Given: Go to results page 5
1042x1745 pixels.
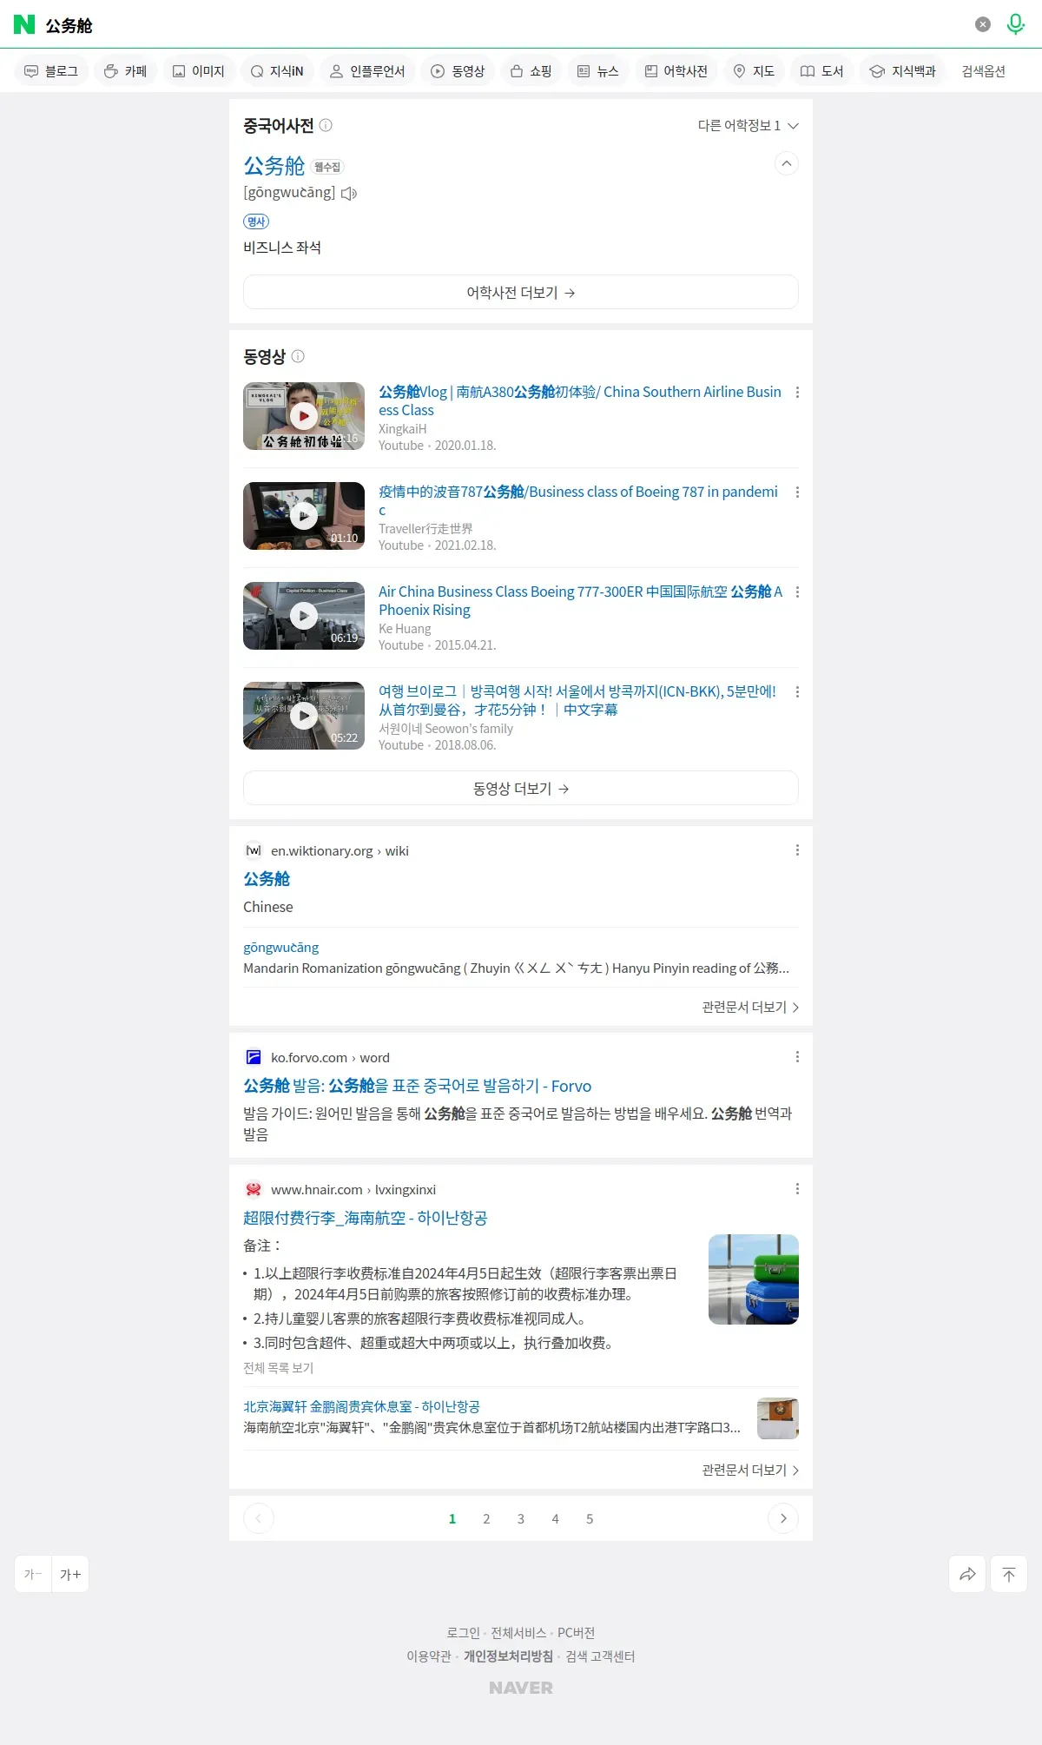Looking at the screenshot, I should [x=590, y=1518].
